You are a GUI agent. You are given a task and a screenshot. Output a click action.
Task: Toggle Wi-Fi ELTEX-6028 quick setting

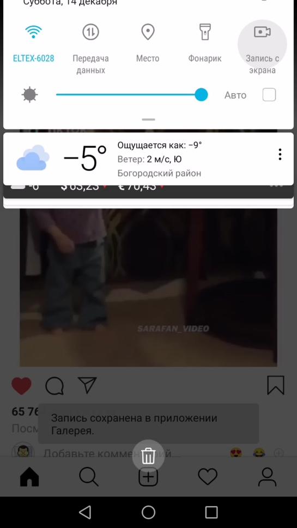[33, 44]
